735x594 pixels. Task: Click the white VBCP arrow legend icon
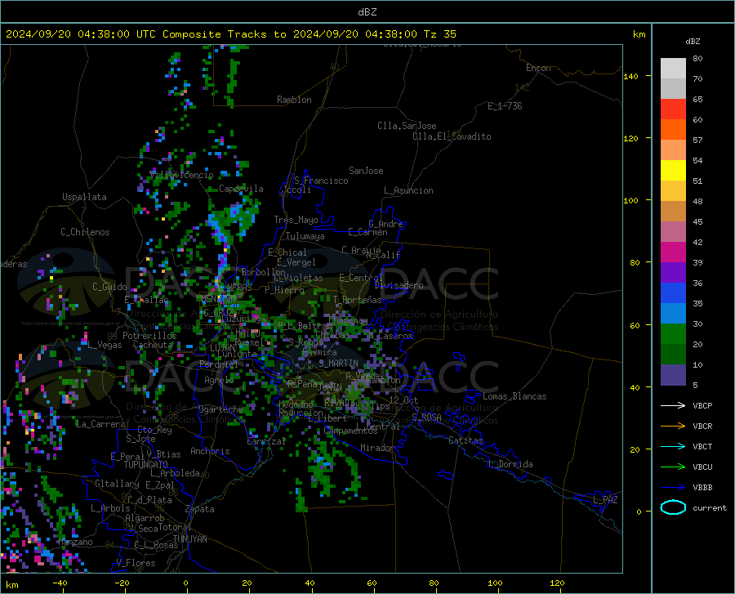pos(673,405)
